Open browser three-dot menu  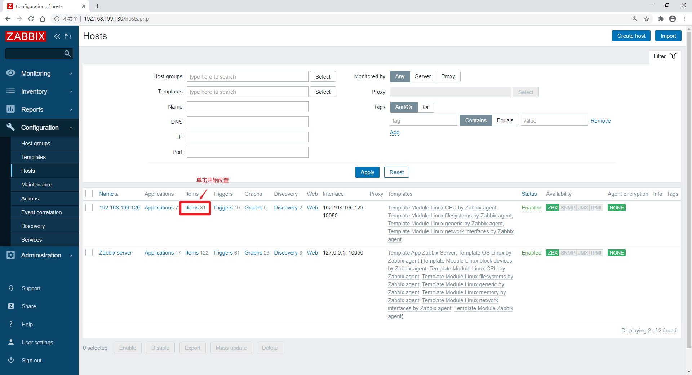click(684, 19)
